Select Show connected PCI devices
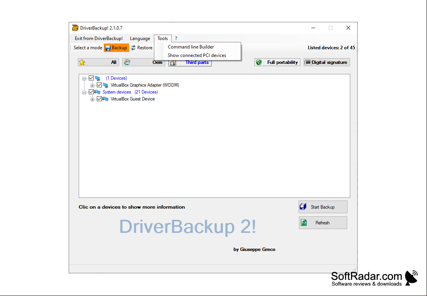The width and height of the screenshot is (427, 296). click(197, 55)
